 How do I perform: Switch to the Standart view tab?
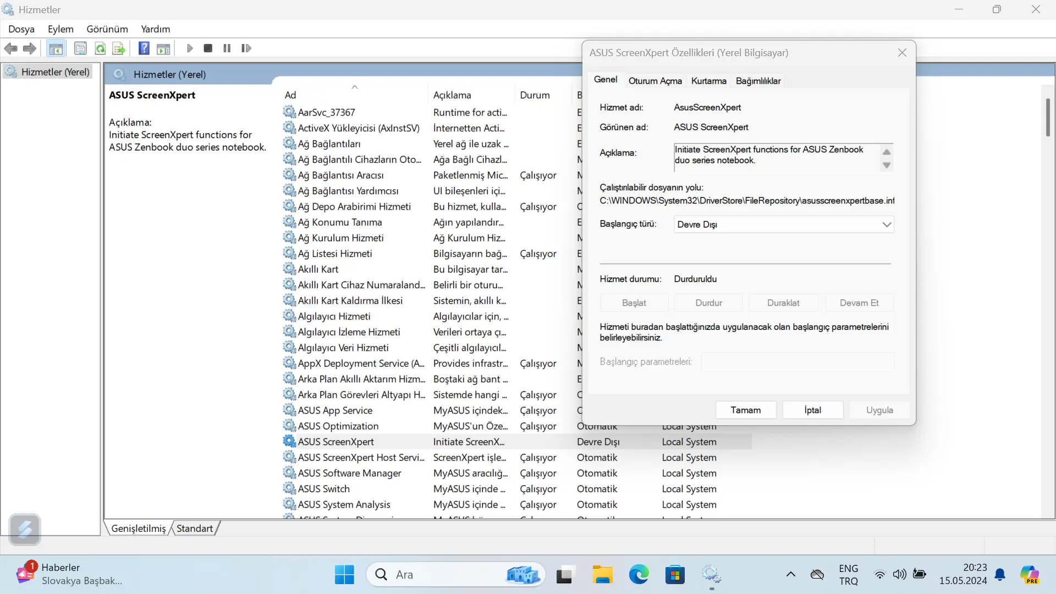[x=195, y=529]
